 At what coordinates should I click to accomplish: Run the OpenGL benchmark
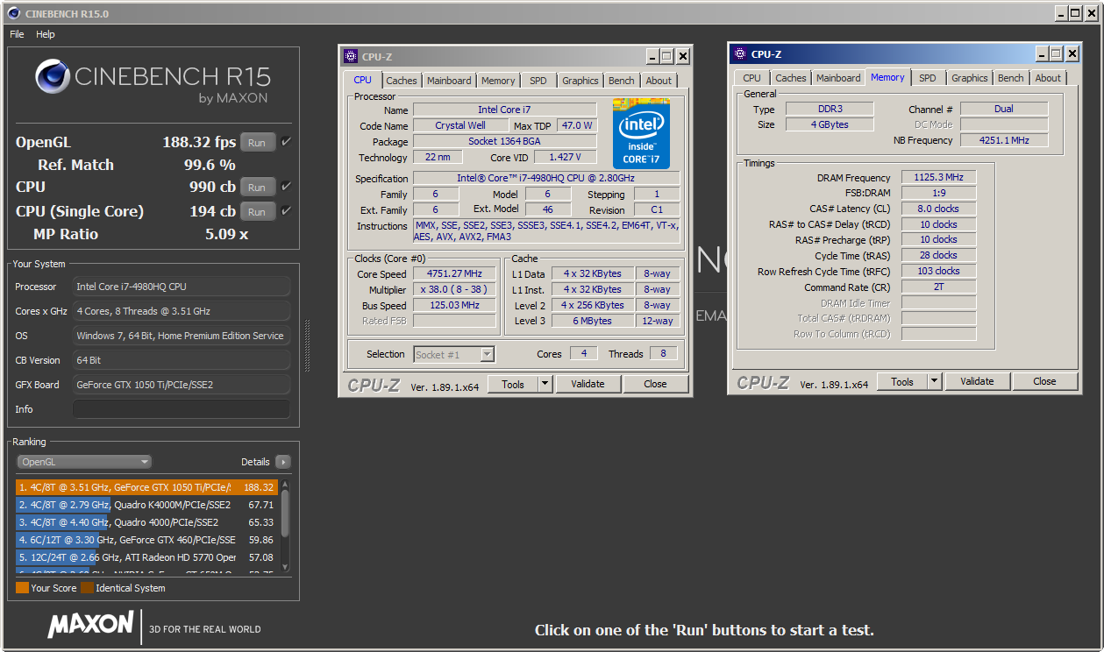[x=258, y=142]
